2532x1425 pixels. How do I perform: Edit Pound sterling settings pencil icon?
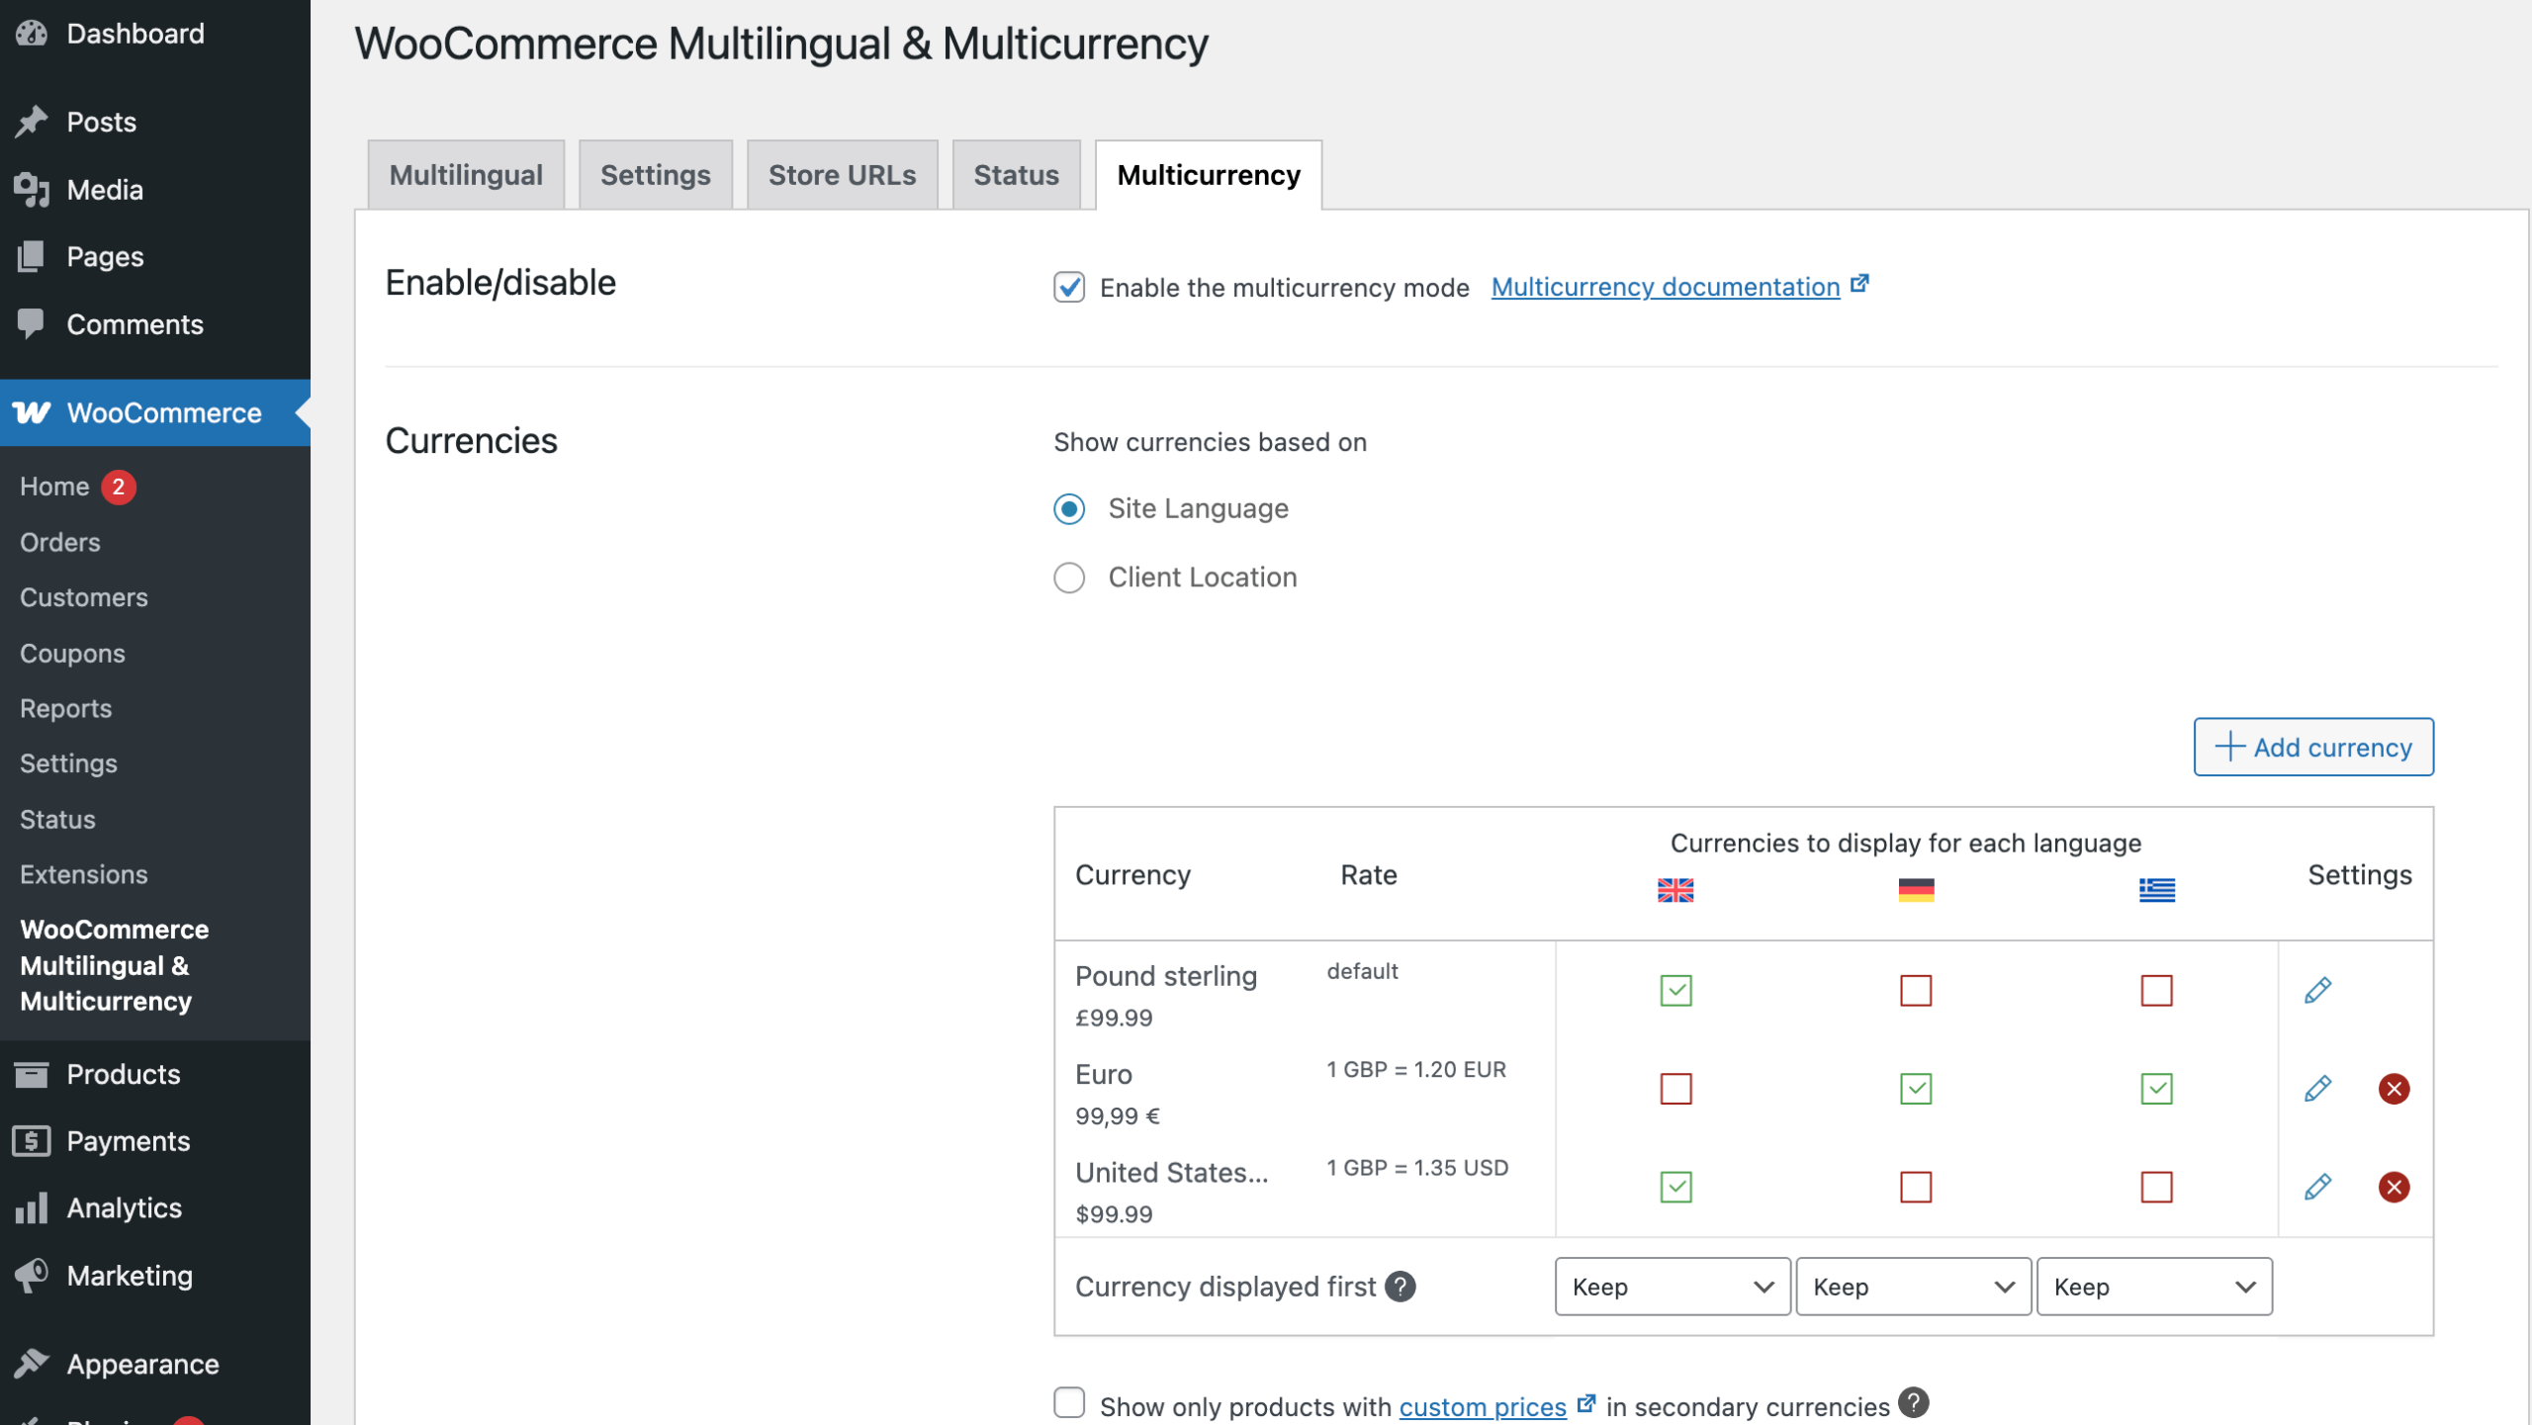tap(2317, 990)
